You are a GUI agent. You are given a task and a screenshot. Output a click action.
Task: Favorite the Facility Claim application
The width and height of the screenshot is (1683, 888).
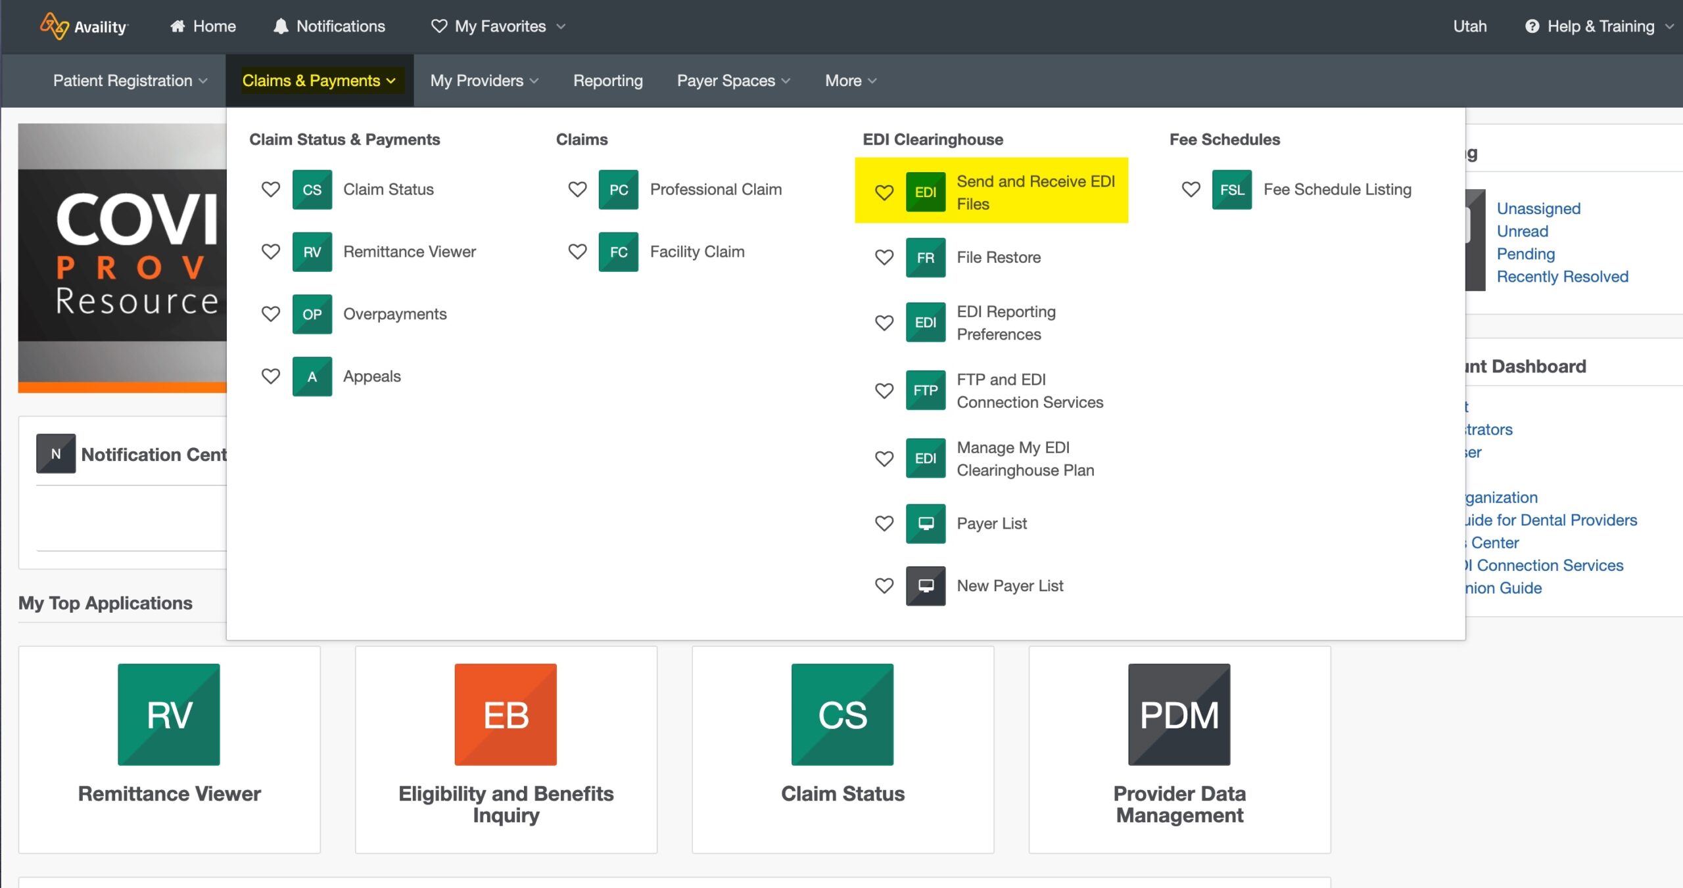point(577,252)
